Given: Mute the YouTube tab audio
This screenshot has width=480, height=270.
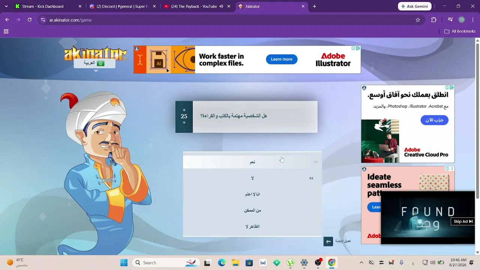Looking at the screenshot, I should [221, 6].
